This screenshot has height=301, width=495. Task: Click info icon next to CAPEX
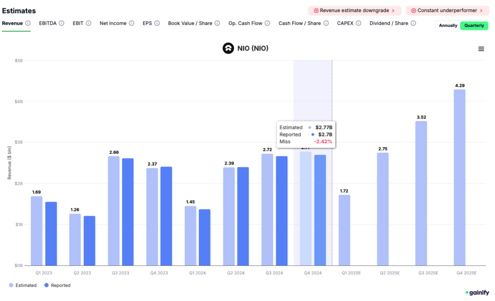coord(358,23)
